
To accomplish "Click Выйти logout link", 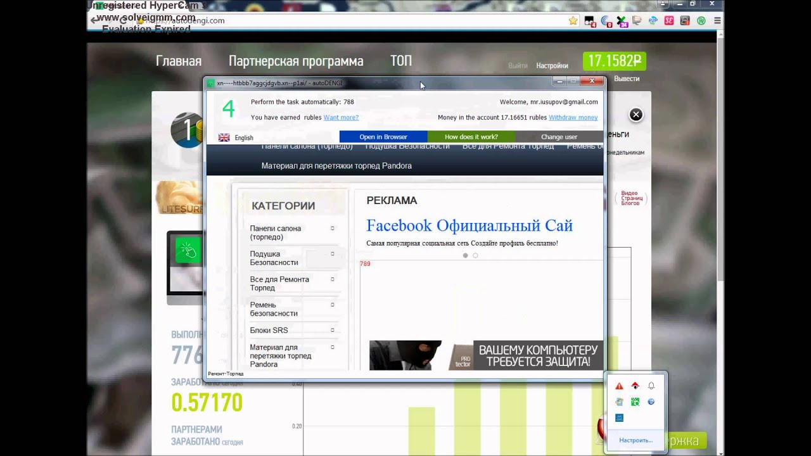I will [x=518, y=65].
